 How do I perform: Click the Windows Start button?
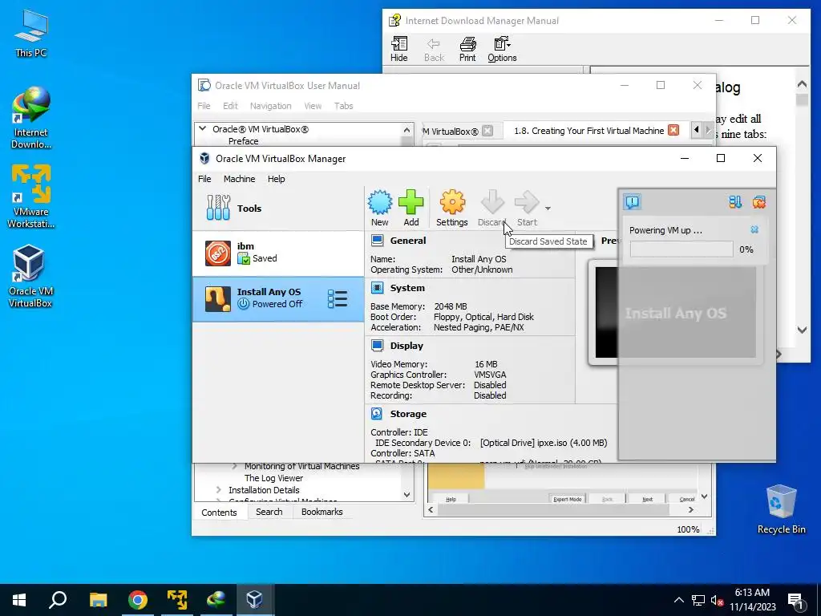point(19,599)
